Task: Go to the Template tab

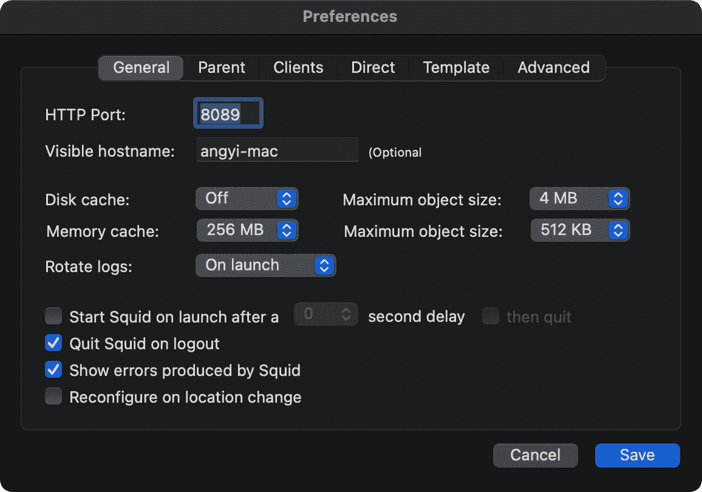Action: [x=456, y=67]
